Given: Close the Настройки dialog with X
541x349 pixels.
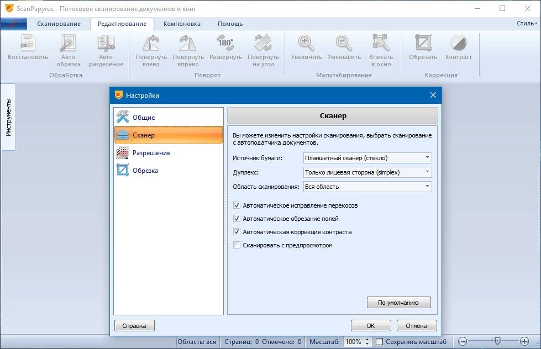Looking at the screenshot, I should click(x=433, y=95).
